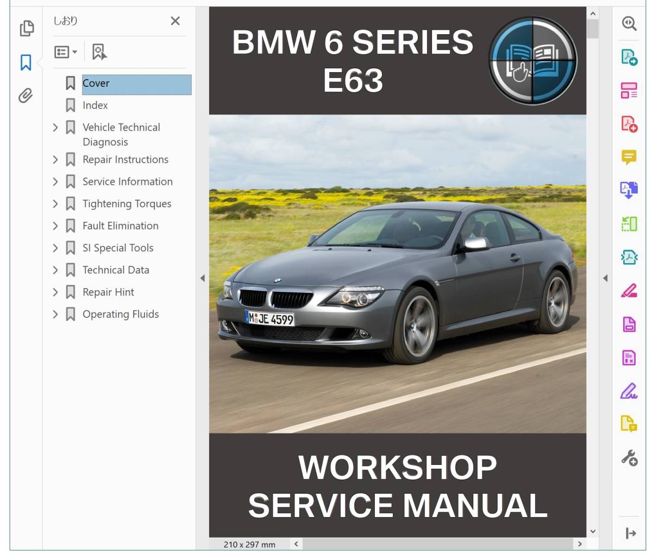Open the Scan and OCR tool
Viewport: 652px width, 555px height.
(x=629, y=257)
